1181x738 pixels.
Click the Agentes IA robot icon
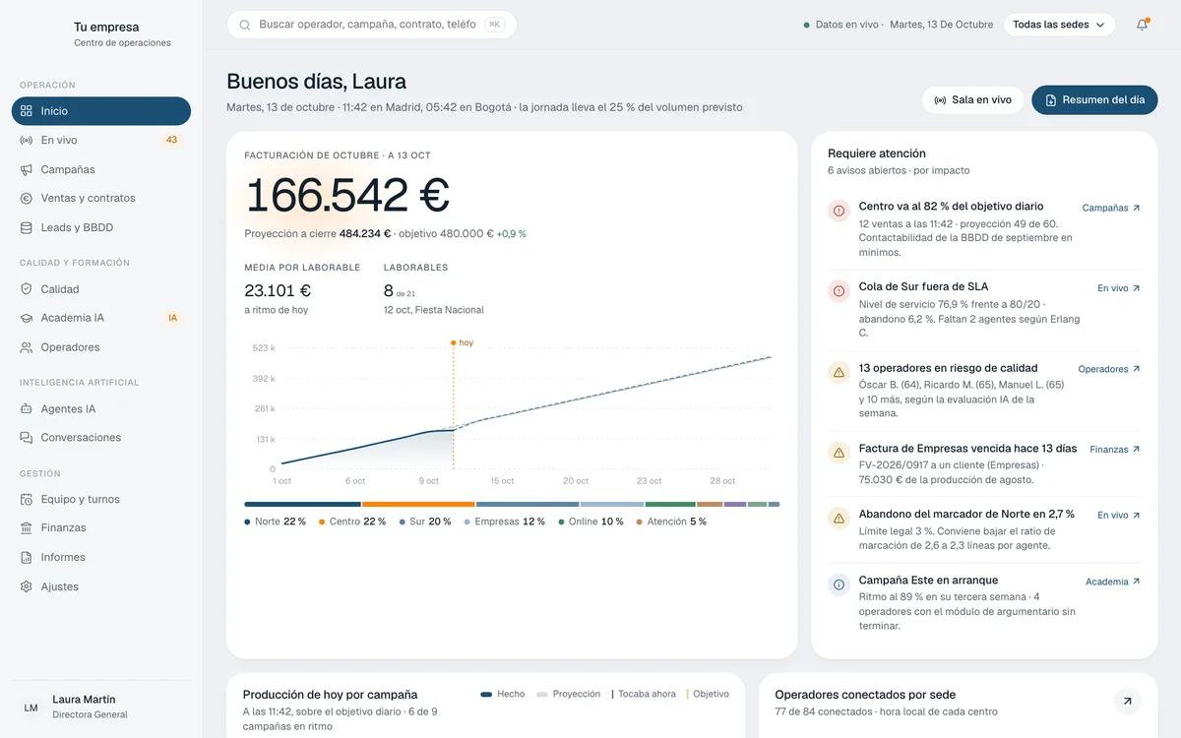(27, 408)
